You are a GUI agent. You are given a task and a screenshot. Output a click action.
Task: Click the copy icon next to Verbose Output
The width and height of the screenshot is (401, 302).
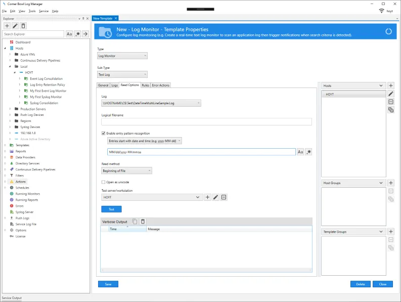click(135, 222)
